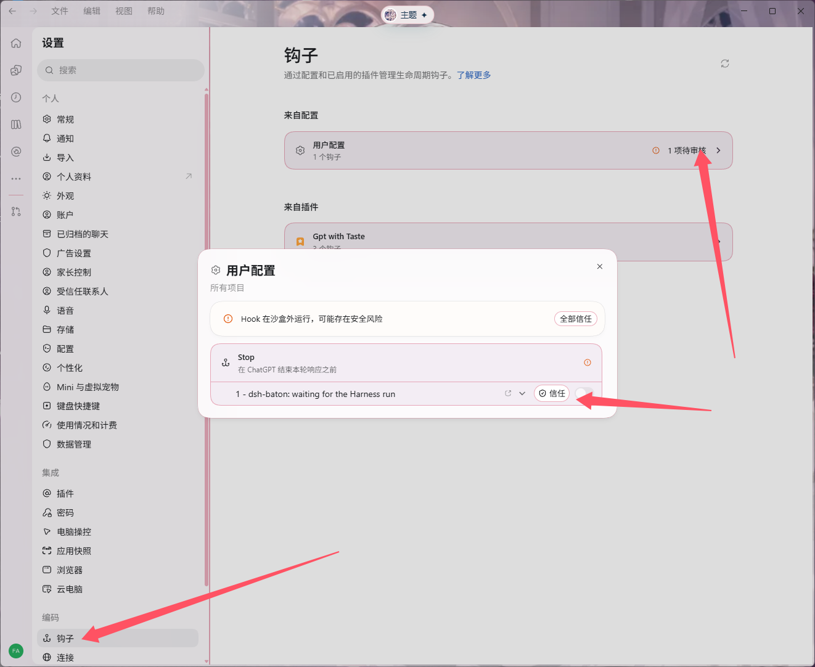Open the clock history icon in the left rail
815x667 pixels.
coord(16,97)
